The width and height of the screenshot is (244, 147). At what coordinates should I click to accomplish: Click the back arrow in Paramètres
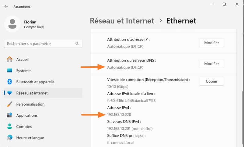[x=6, y=6]
